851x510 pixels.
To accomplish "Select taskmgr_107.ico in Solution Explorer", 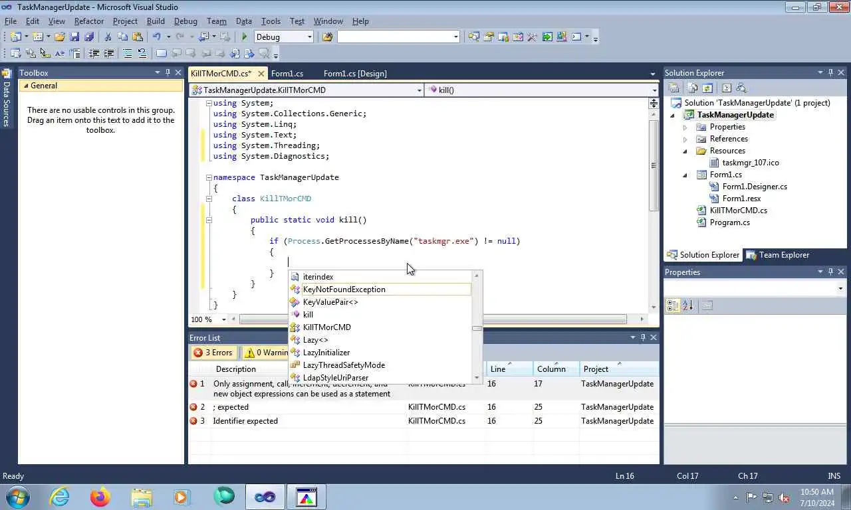I will pyautogui.click(x=750, y=163).
